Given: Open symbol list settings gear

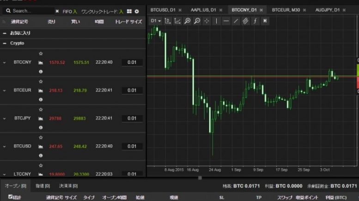Looking at the screenshot, I should coord(137,11).
